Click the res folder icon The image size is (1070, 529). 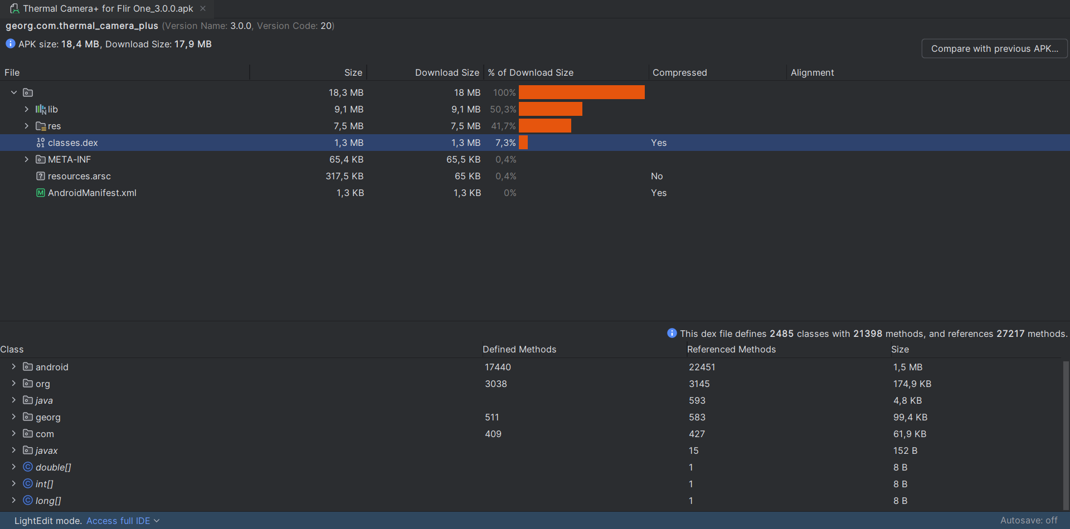(x=41, y=126)
